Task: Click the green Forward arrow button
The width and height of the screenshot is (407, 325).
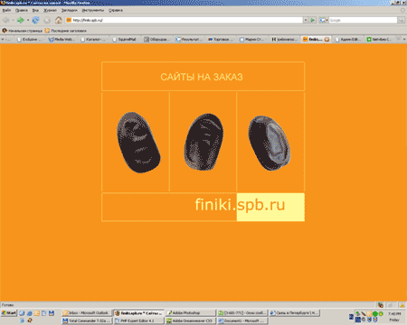Action: tap(21, 20)
